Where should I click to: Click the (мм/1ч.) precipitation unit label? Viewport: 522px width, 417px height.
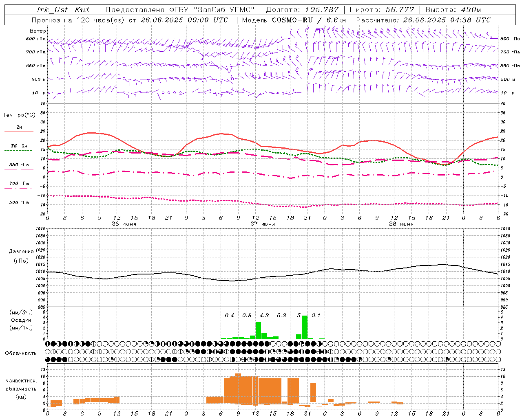tap(21, 328)
